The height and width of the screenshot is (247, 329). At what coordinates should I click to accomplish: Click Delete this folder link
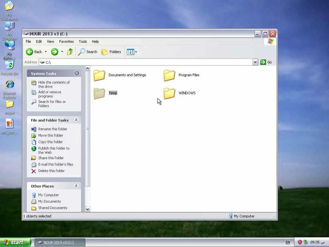pyautogui.click(x=51, y=171)
